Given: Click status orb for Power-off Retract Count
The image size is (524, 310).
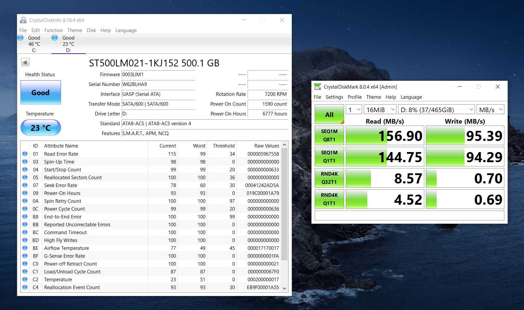Looking at the screenshot, I should point(25,264).
